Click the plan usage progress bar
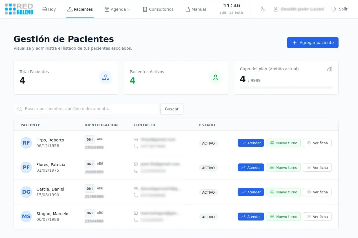This screenshot has width=358, height=238. [286, 87]
